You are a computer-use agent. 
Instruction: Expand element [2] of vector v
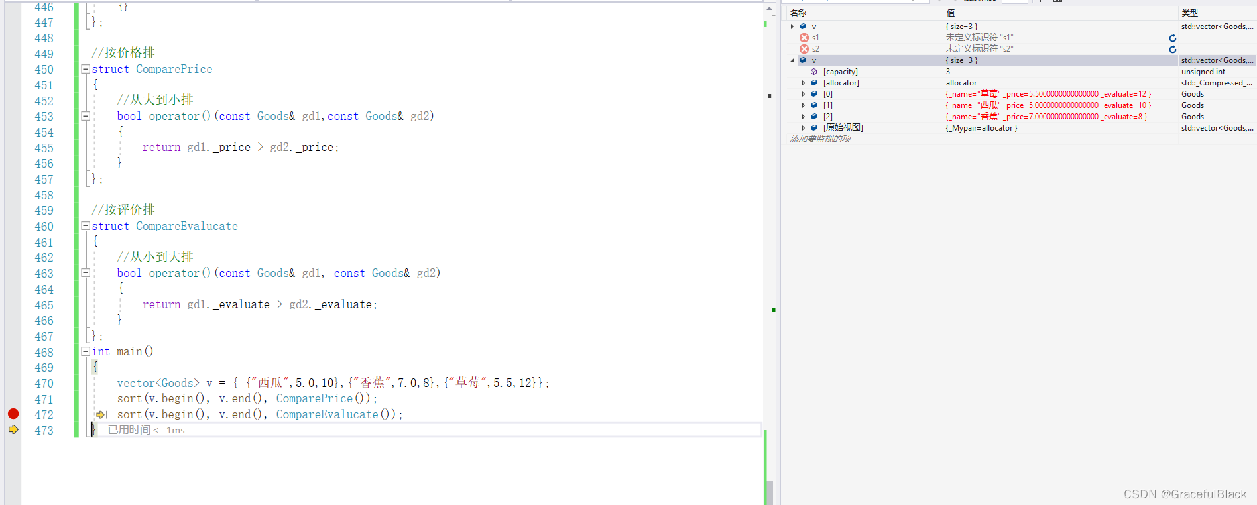tap(804, 117)
